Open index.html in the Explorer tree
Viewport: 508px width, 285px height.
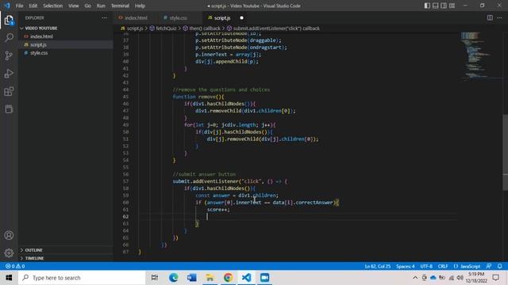[41, 36]
